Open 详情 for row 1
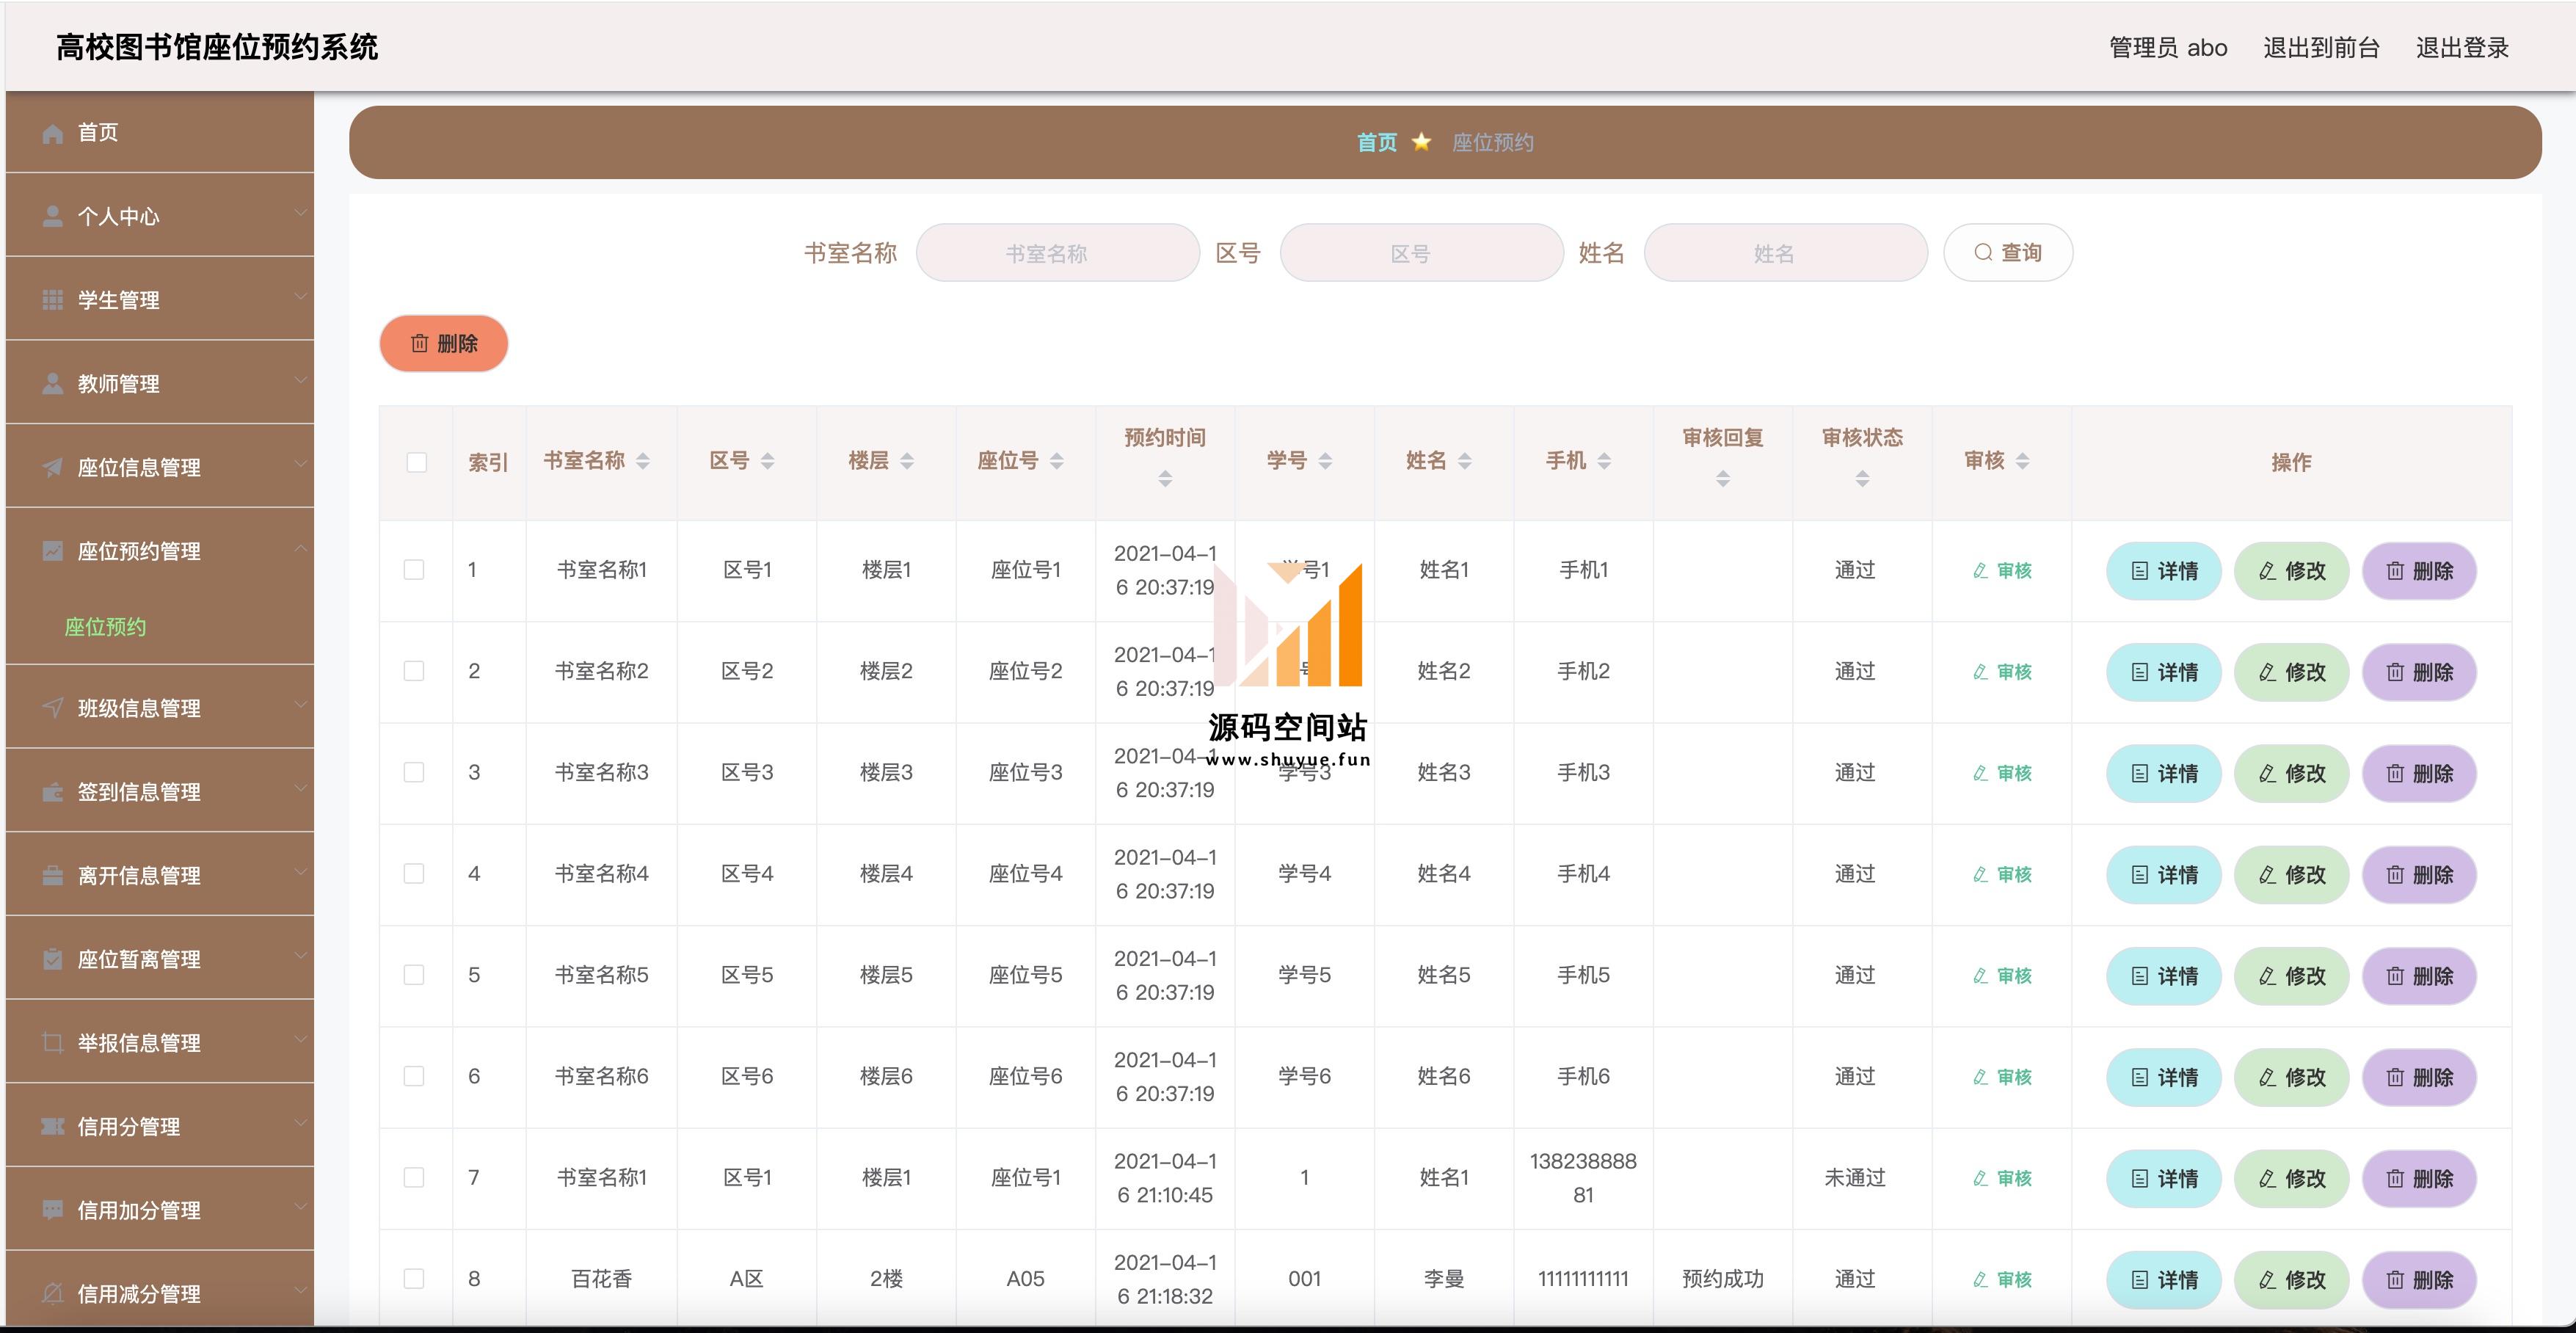Image resolution: width=2576 pixels, height=1333 pixels. (2163, 571)
